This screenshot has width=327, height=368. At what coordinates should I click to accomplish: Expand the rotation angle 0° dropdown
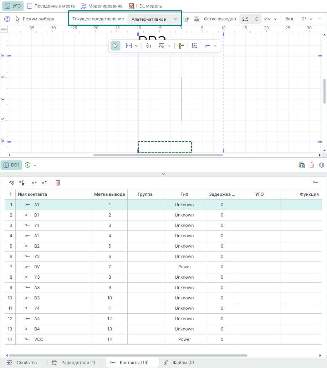(307, 19)
